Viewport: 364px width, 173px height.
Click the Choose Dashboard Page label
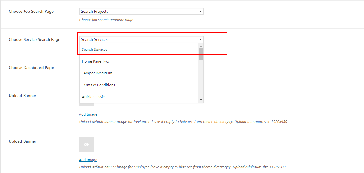click(31, 68)
